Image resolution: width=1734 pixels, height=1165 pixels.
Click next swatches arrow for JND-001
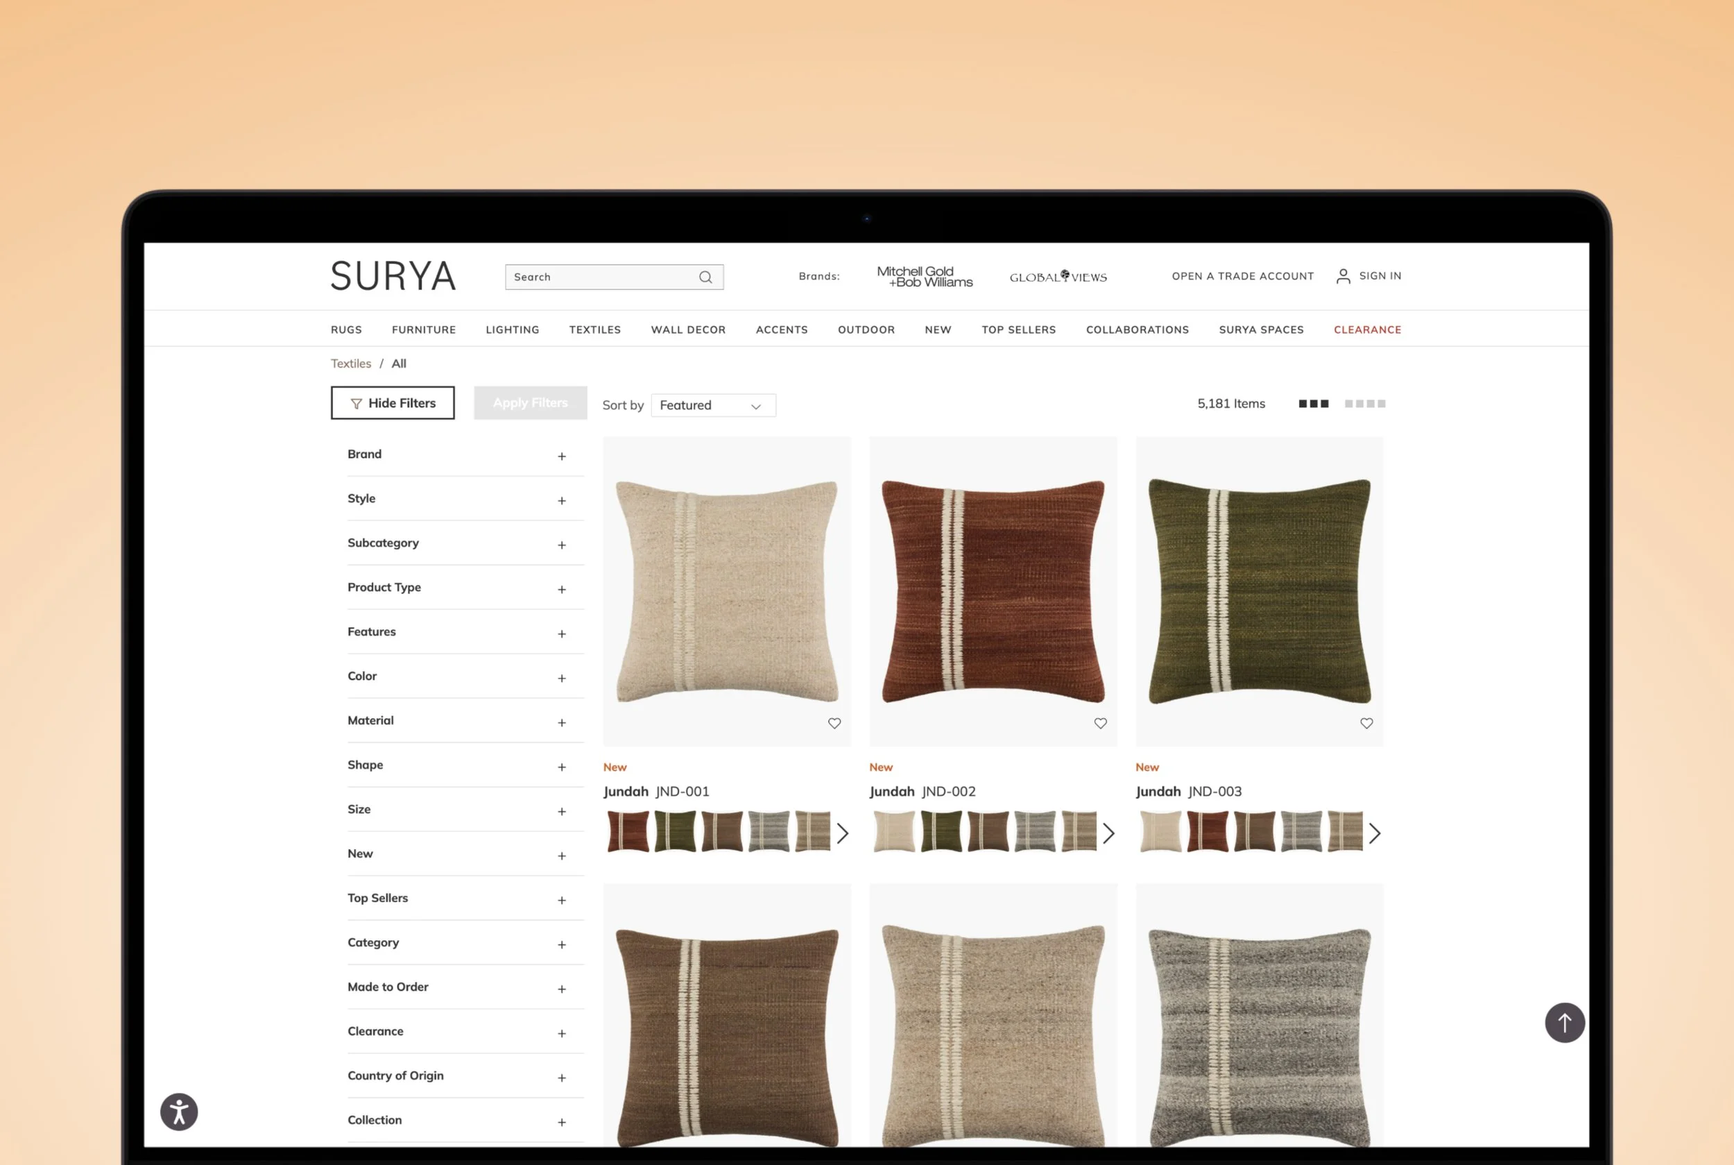tap(842, 833)
